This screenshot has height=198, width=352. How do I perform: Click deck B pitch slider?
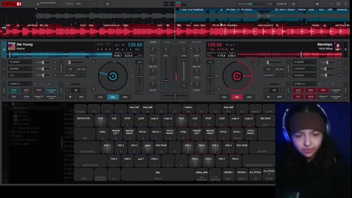coord(210,77)
